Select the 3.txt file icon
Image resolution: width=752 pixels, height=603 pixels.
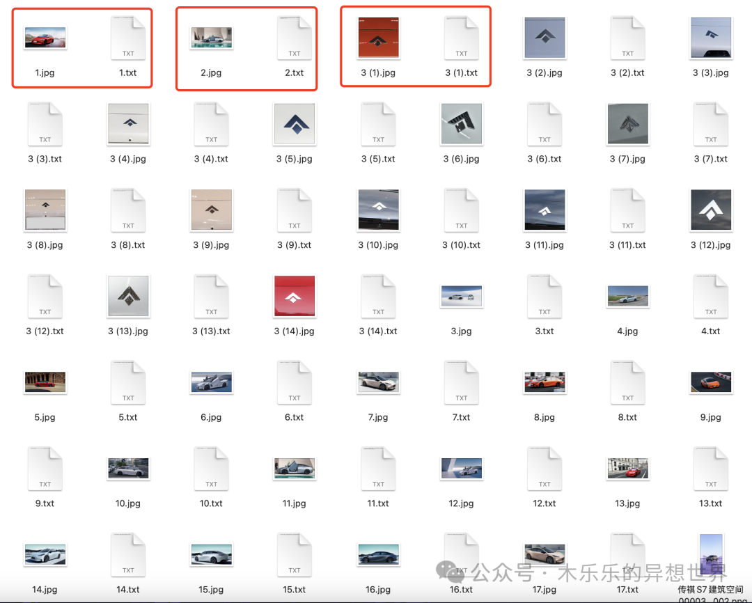click(x=545, y=296)
